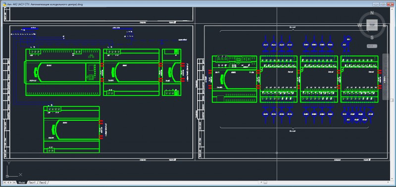Click the UCS axis icon
Screen dimensions: 396x187
13,170
